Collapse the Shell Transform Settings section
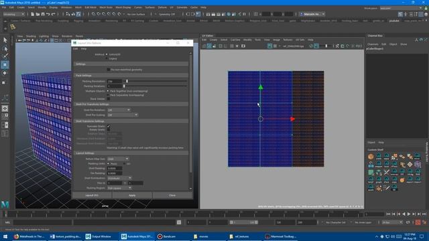This screenshot has width=429, height=241. [x=131, y=121]
